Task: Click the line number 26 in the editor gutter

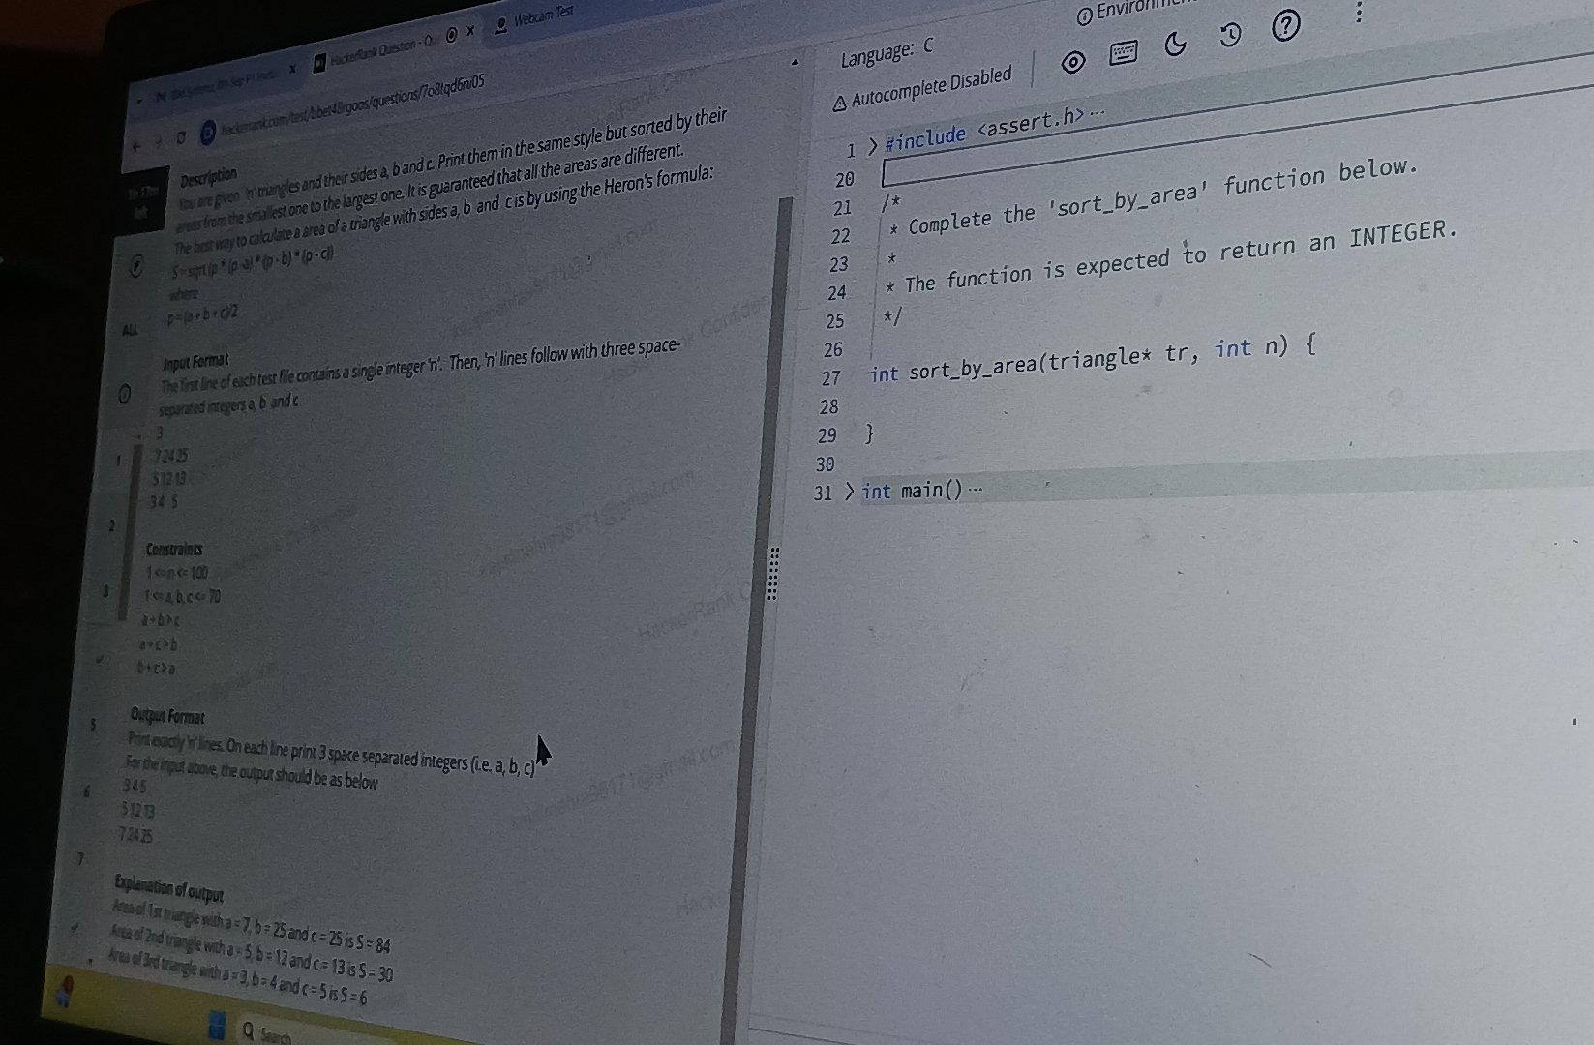Action: click(832, 349)
